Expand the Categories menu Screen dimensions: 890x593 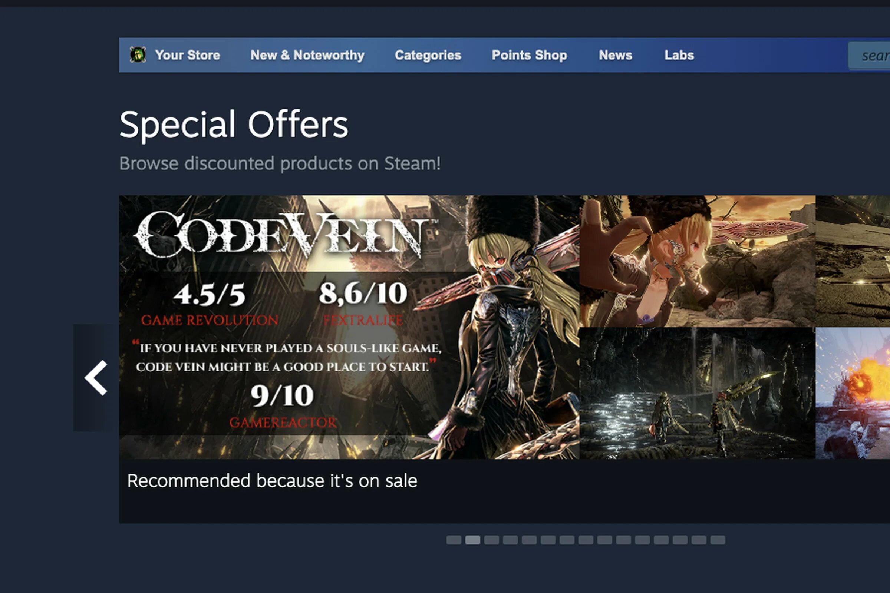coord(428,55)
